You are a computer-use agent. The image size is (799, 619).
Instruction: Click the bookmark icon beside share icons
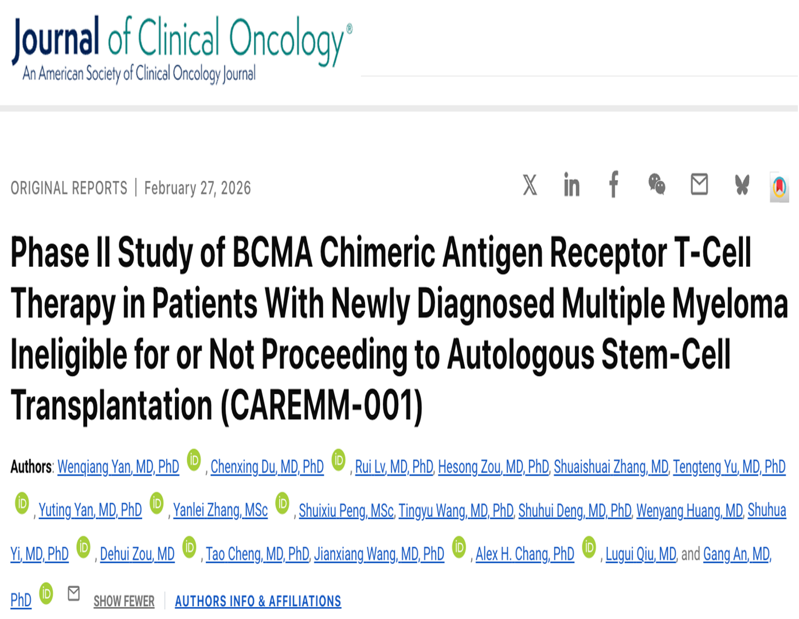[780, 187]
